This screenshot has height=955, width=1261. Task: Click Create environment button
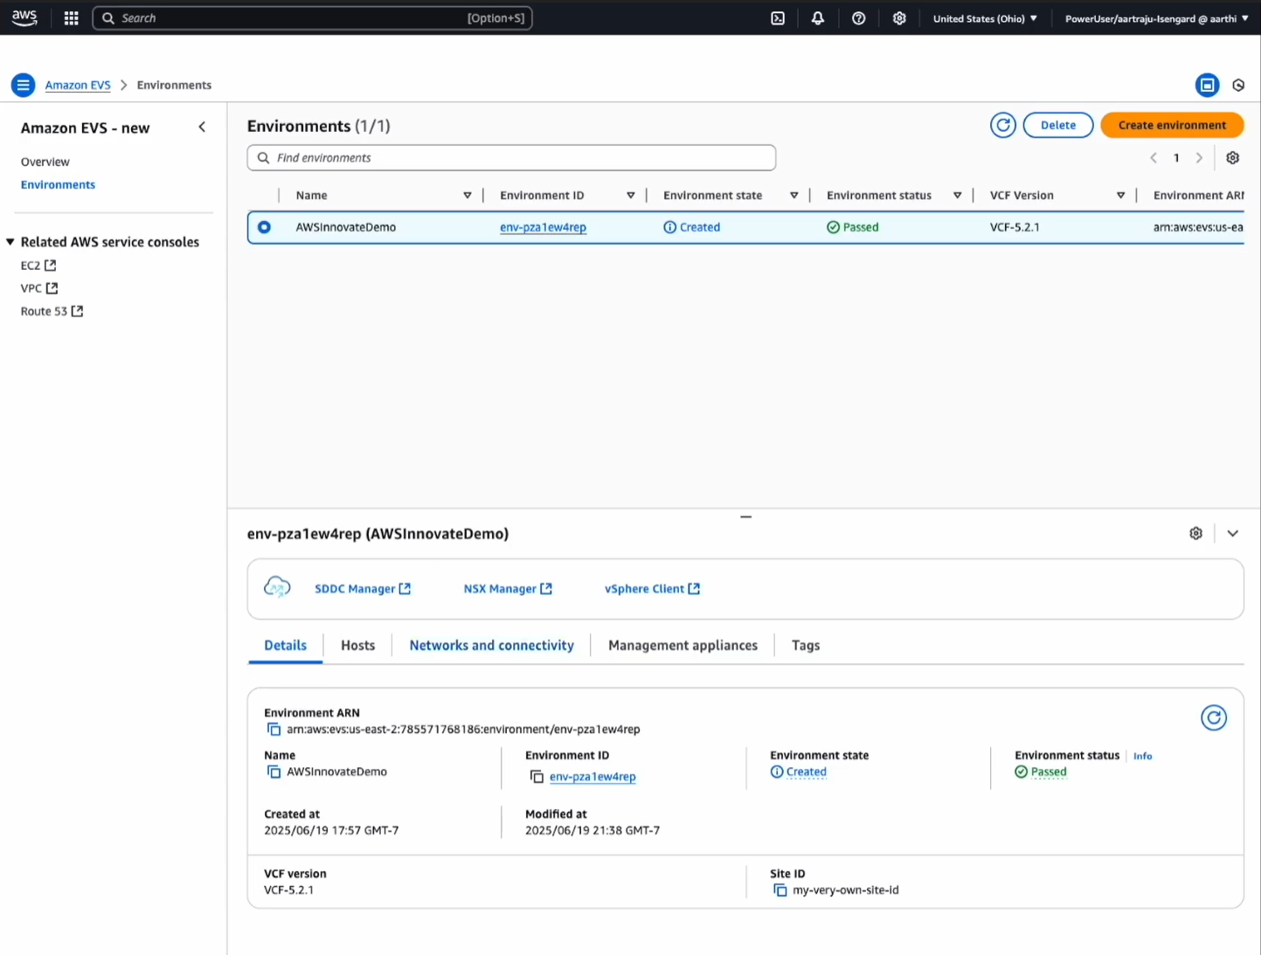coord(1172,125)
